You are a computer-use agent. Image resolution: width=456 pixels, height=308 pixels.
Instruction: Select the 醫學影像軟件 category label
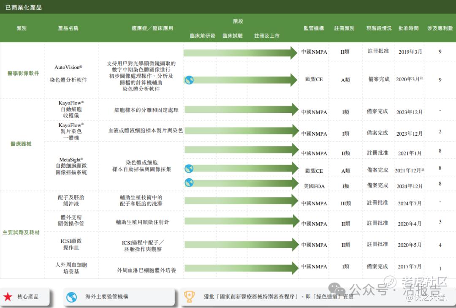coord(23,73)
